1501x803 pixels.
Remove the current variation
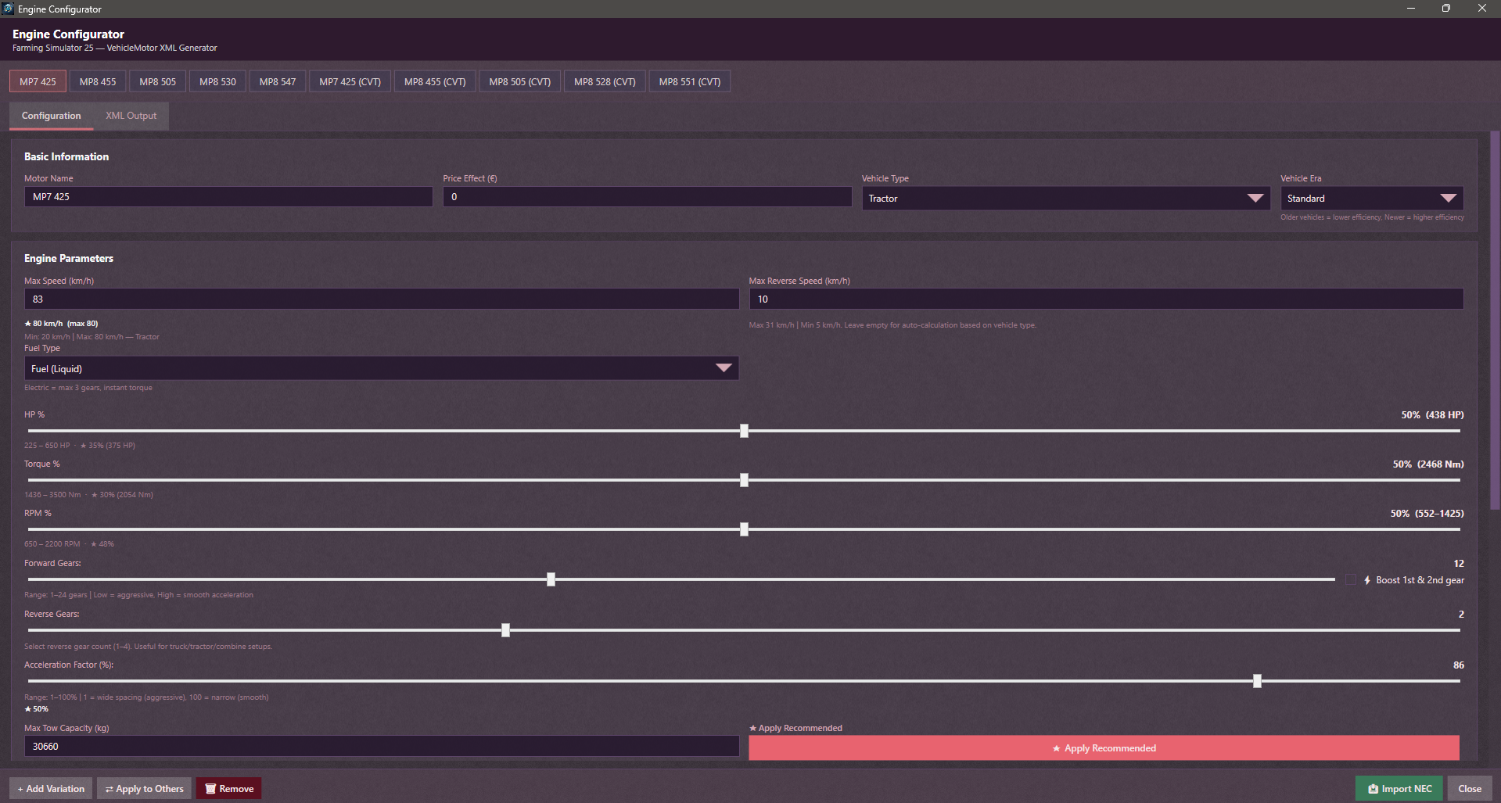[x=229, y=789]
